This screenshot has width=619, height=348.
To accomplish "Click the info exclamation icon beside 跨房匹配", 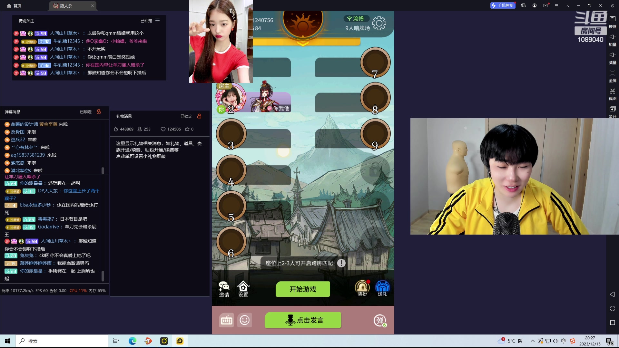I will [341, 263].
